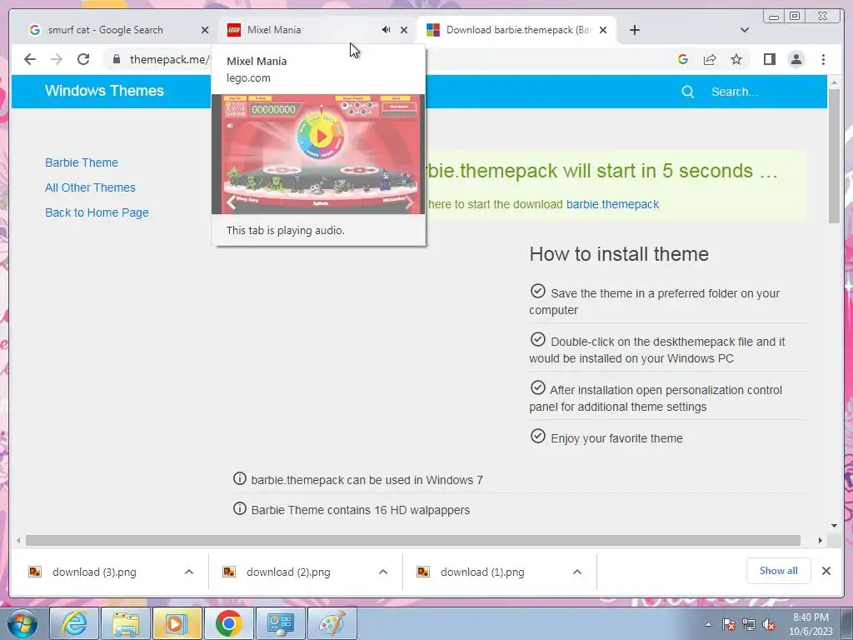853x640 pixels.
Task: Click the horizontal scrollbar thumb
Action: (413, 540)
